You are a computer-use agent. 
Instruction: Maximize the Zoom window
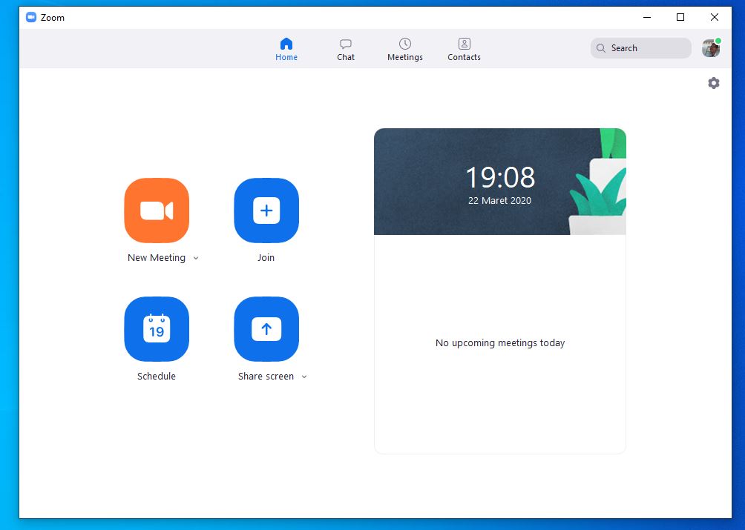(x=680, y=17)
